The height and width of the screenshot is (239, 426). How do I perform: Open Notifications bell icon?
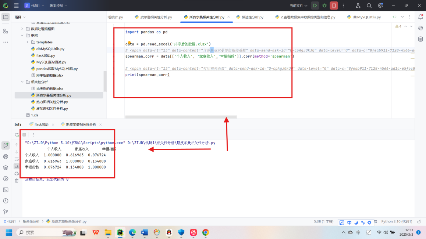tap(420, 17)
